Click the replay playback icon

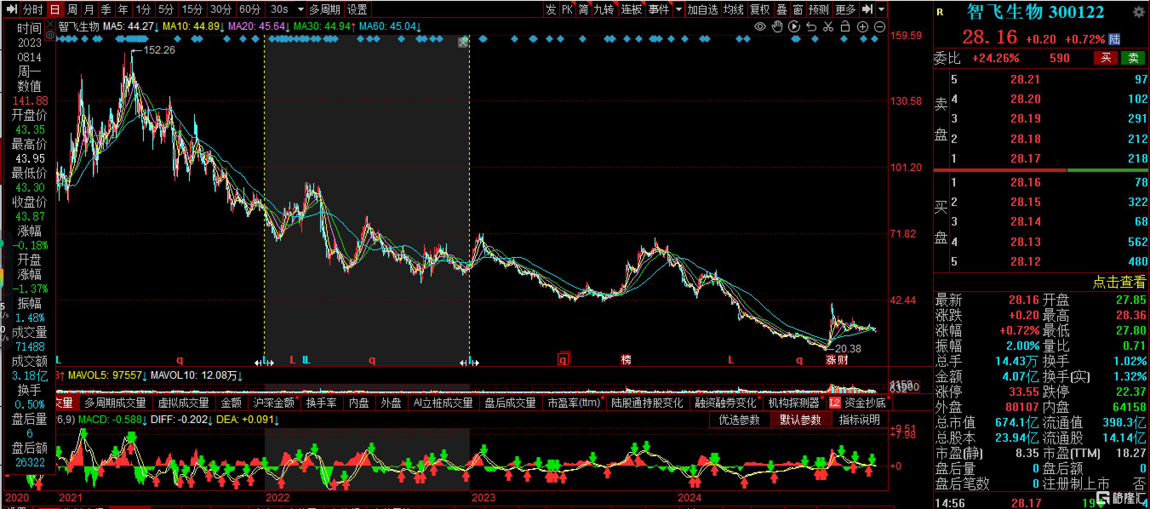[794, 27]
